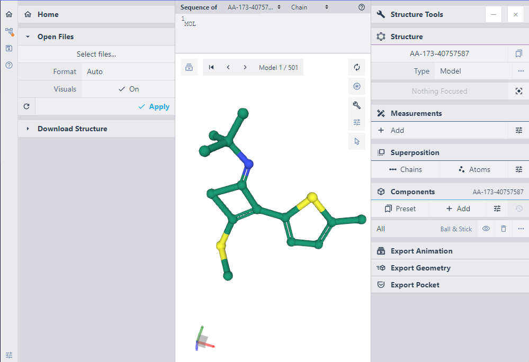Open the Type Model dropdown
529x362 pixels.
473,71
